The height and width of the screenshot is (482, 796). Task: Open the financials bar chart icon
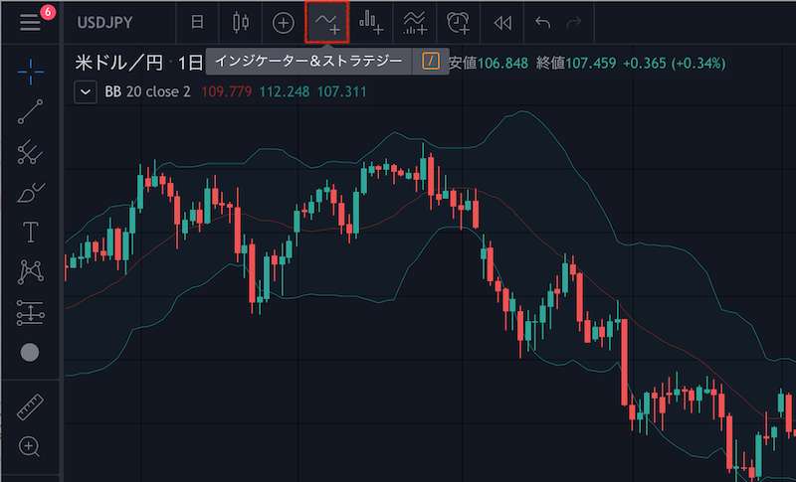pyautogui.click(x=371, y=22)
